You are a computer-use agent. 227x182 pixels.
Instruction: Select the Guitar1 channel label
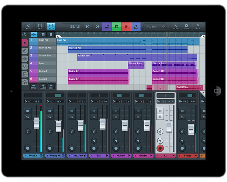click(x=121, y=156)
